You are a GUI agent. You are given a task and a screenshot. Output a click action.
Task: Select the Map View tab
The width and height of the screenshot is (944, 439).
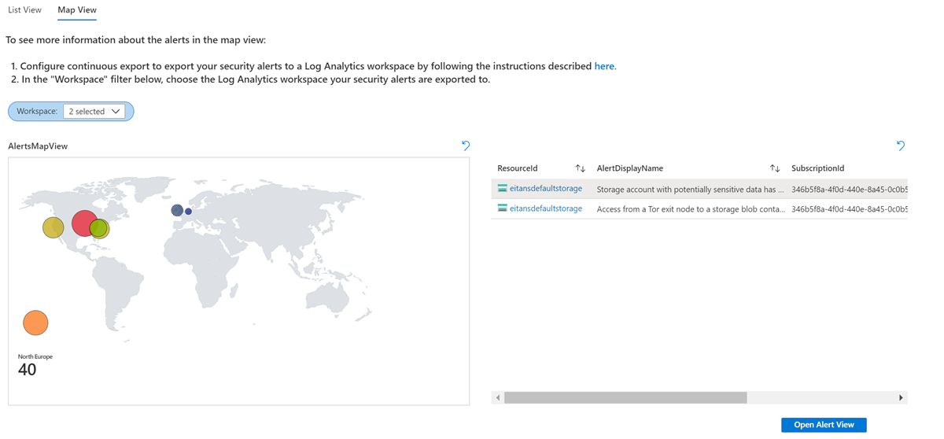coord(77,10)
